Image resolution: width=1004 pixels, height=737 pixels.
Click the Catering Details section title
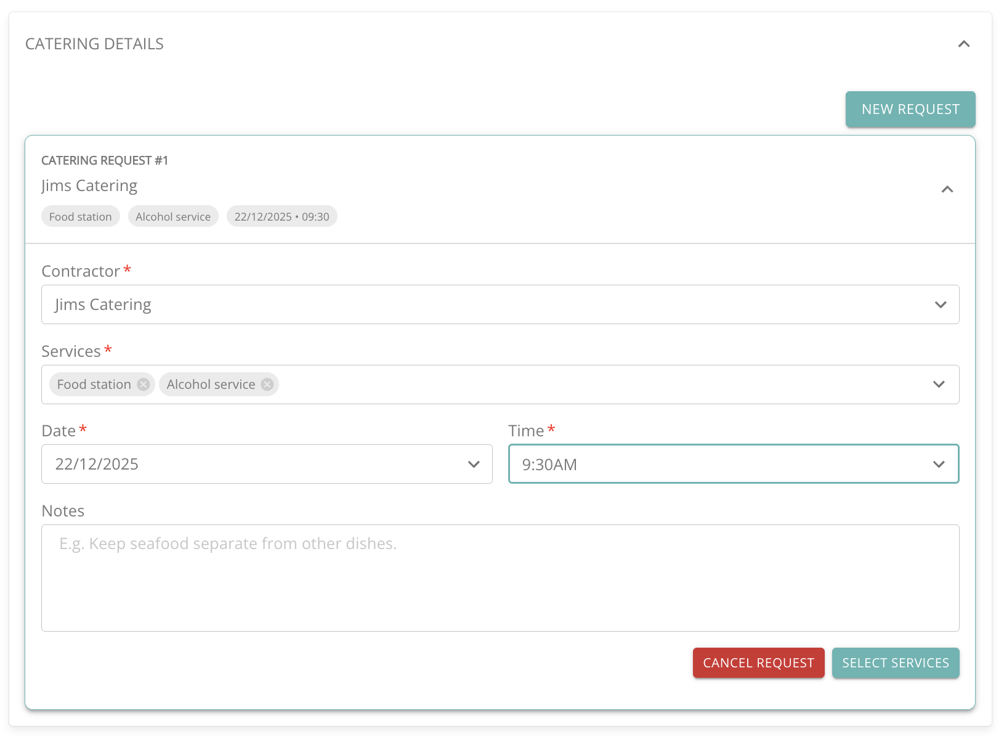point(94,44)
